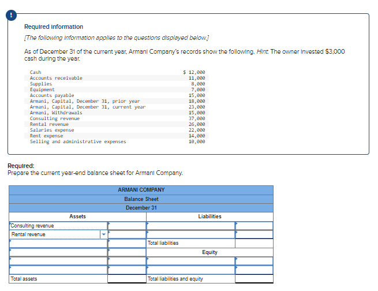Click the Armani, Withdrawals row label
Image resolution: width=378 pixels, height=291 pixels.
click(x=56, y=113)
